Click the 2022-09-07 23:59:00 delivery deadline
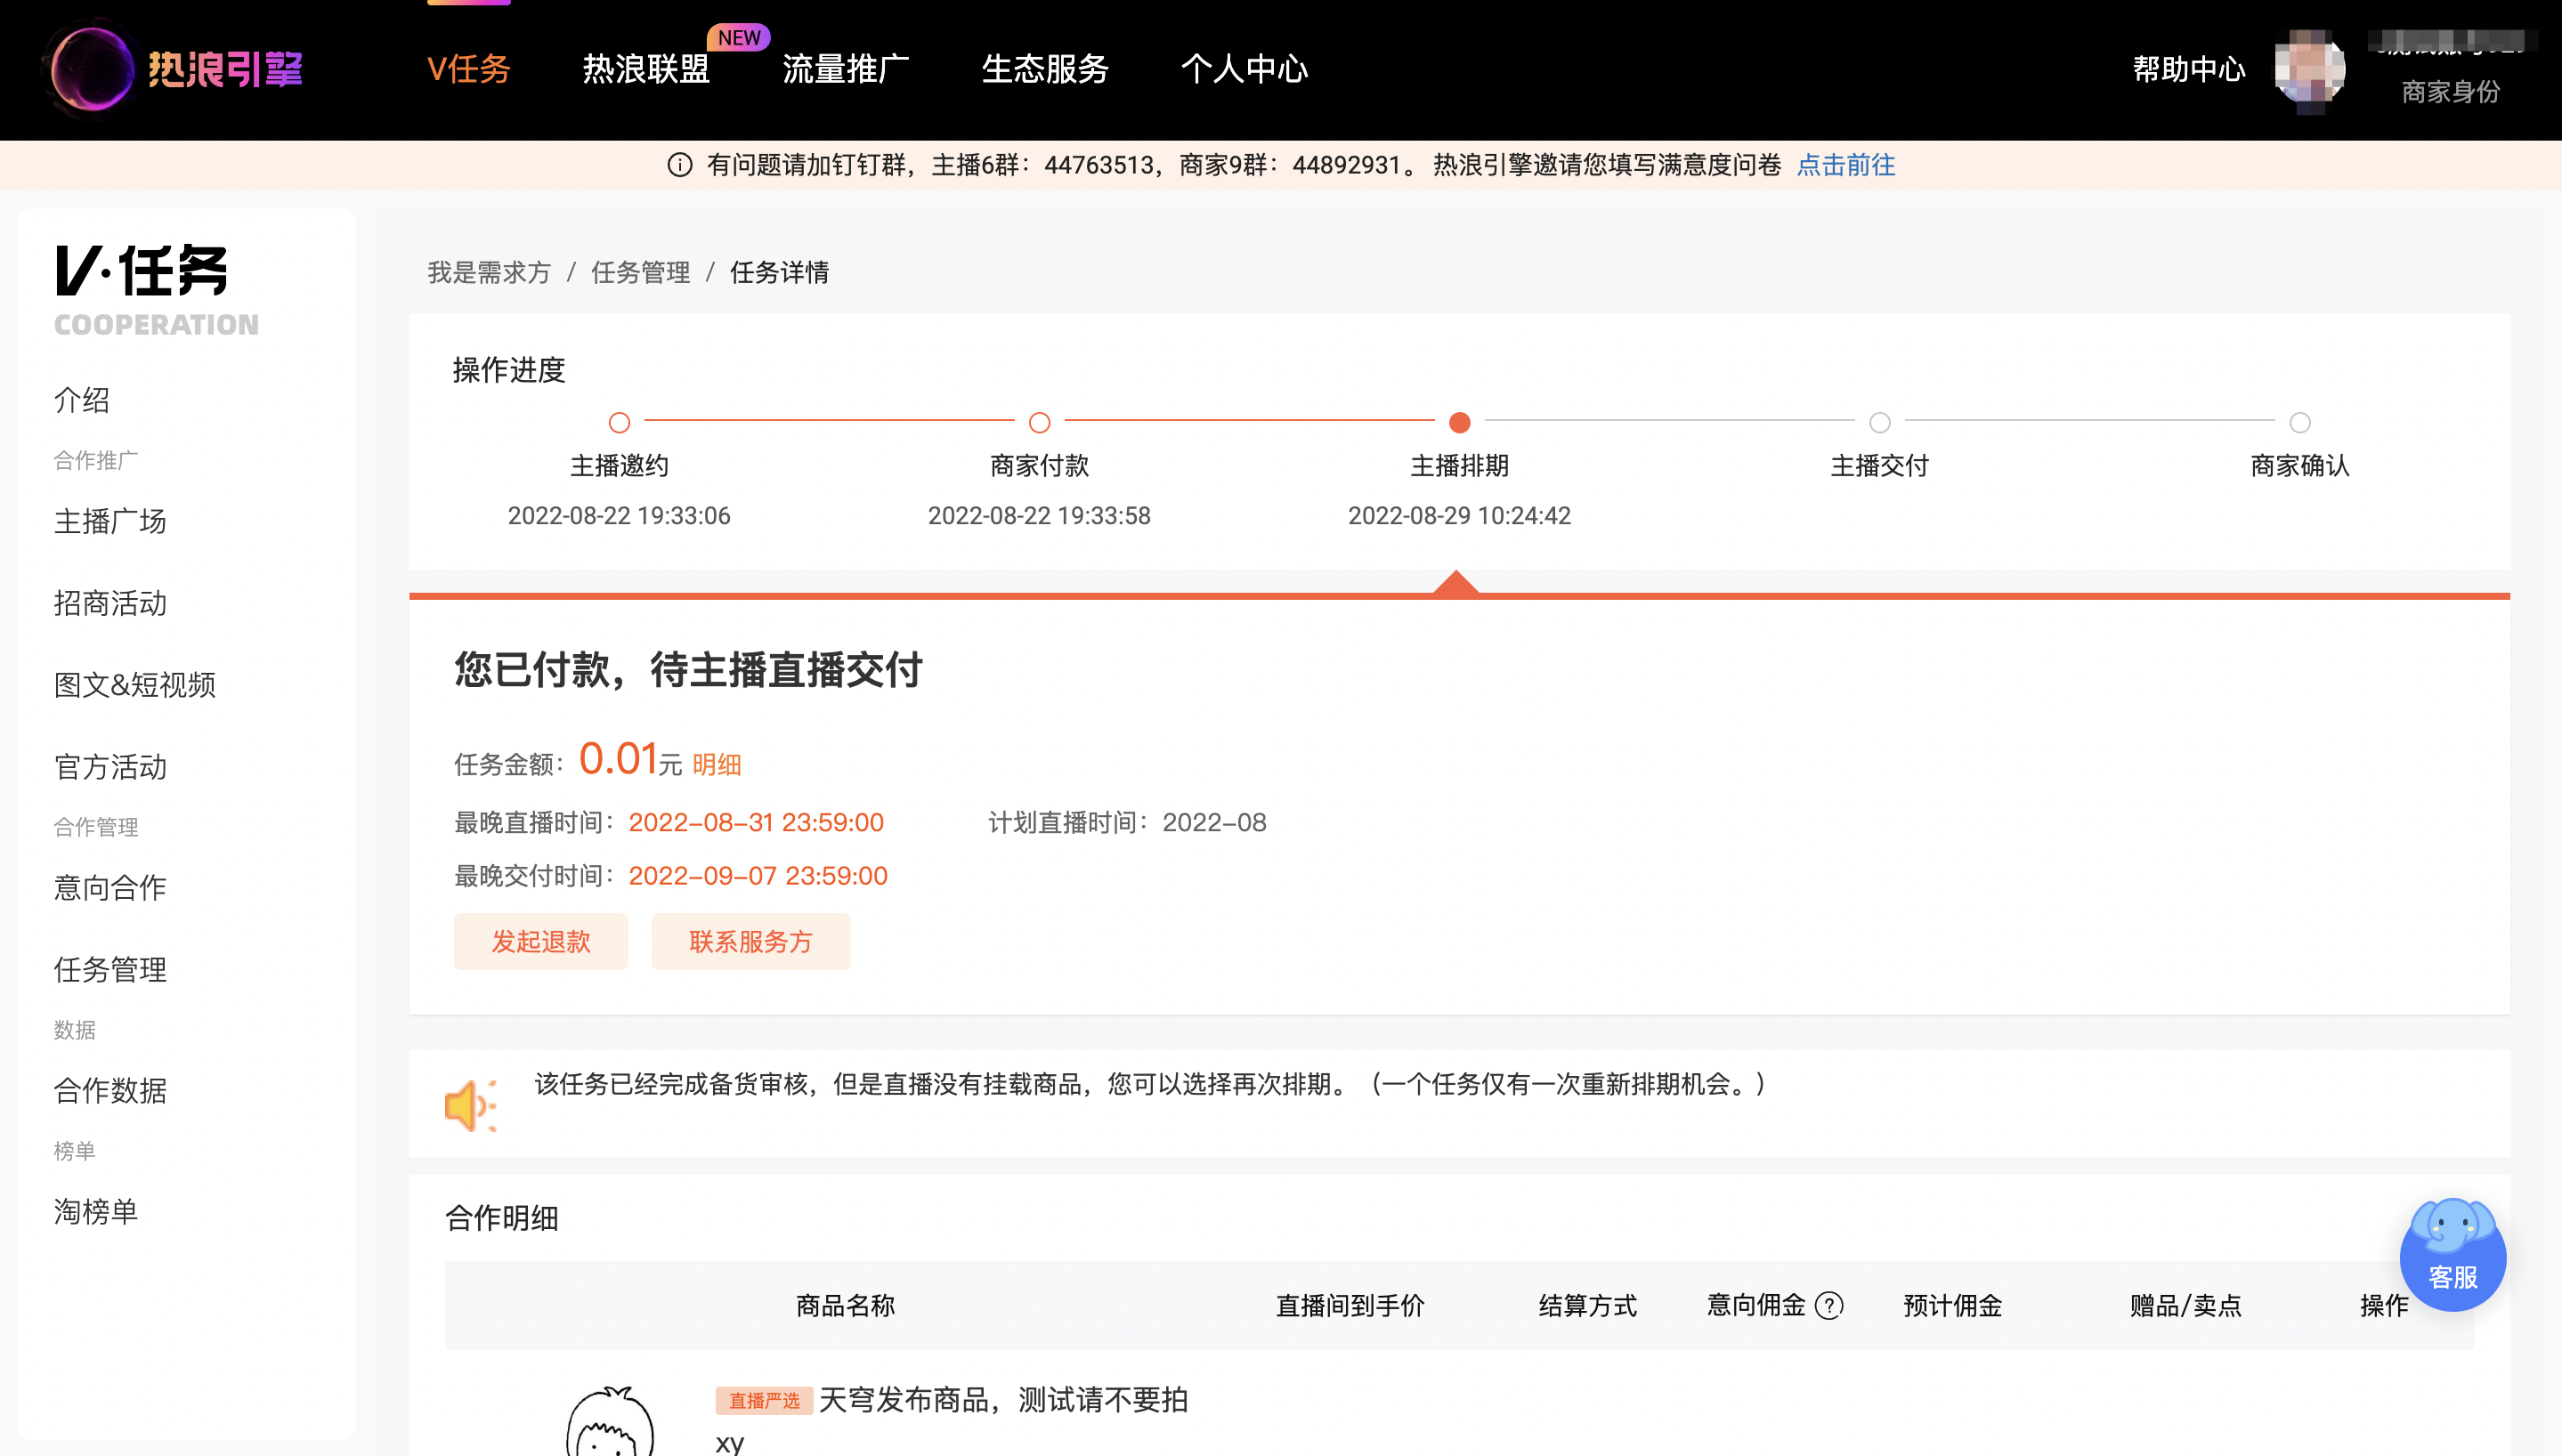Screen dimensions: 2562x1456 pyautogui.click(x=758, y=876)
